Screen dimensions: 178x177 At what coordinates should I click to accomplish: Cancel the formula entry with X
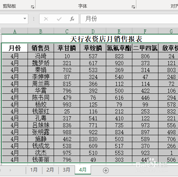pyautogui.click(x=46, y=19)
